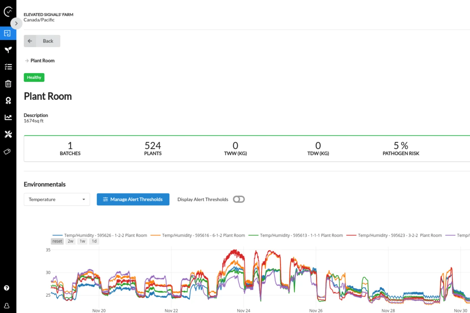Toggle Display Alert Thresholds switch
Screen dimensions: 470x313
(x=239, y=199)
